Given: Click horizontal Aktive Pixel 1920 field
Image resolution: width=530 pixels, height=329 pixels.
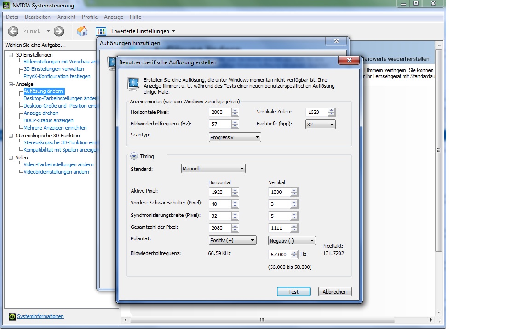Looking at the screenshot, I should point(220,192).
